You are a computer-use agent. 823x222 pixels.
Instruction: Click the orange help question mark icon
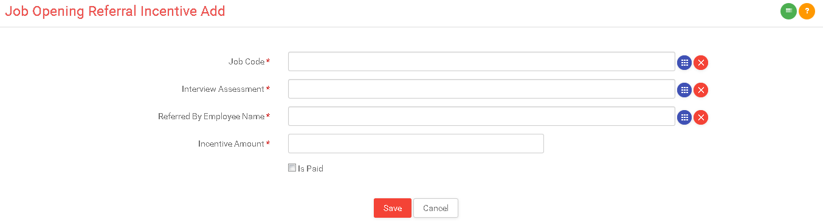pos(807,11)
